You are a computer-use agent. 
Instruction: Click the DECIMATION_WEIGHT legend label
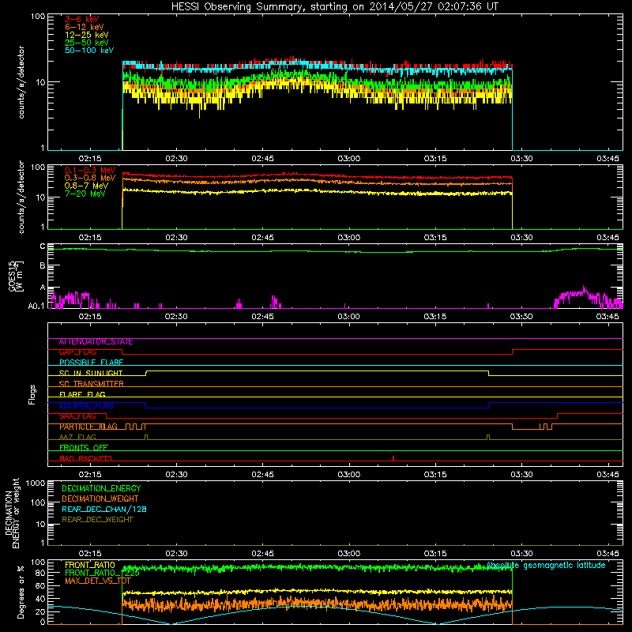click(x=100, y=499)
